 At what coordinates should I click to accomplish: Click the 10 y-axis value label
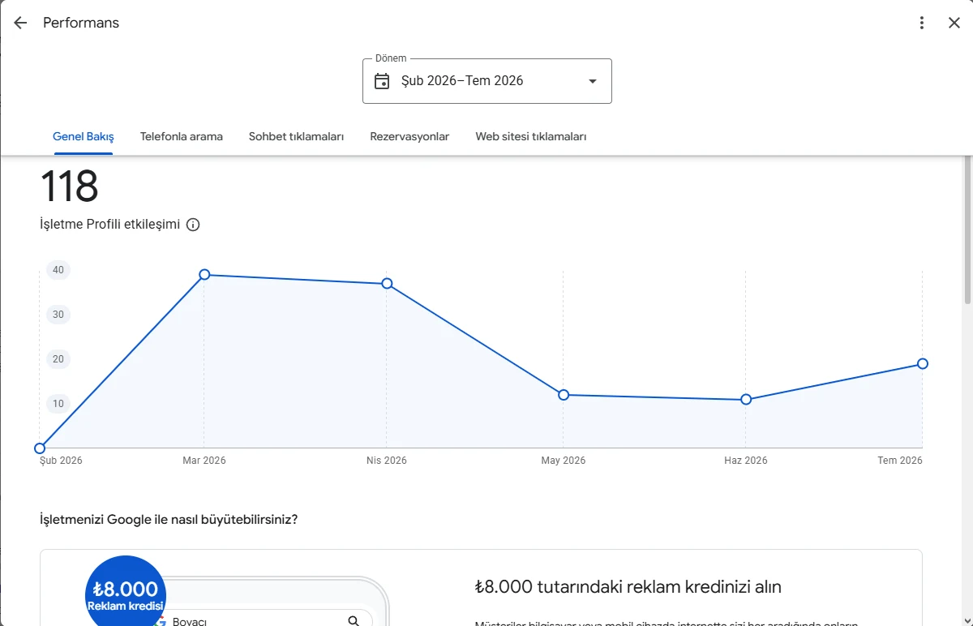pos(58,404)
